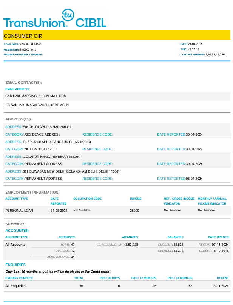
Task: Select recent date opened 07-11-2024
Action: pyautogui.click(x=220, y=245)
